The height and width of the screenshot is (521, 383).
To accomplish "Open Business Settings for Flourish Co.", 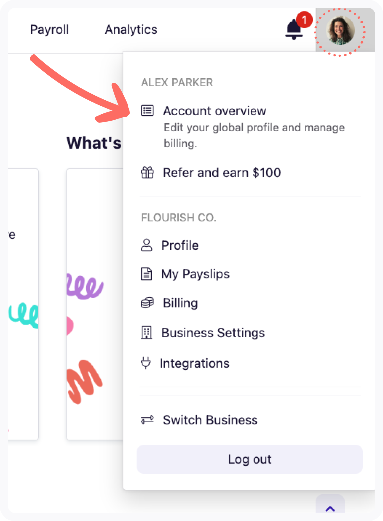I will (x=213, y=333).
